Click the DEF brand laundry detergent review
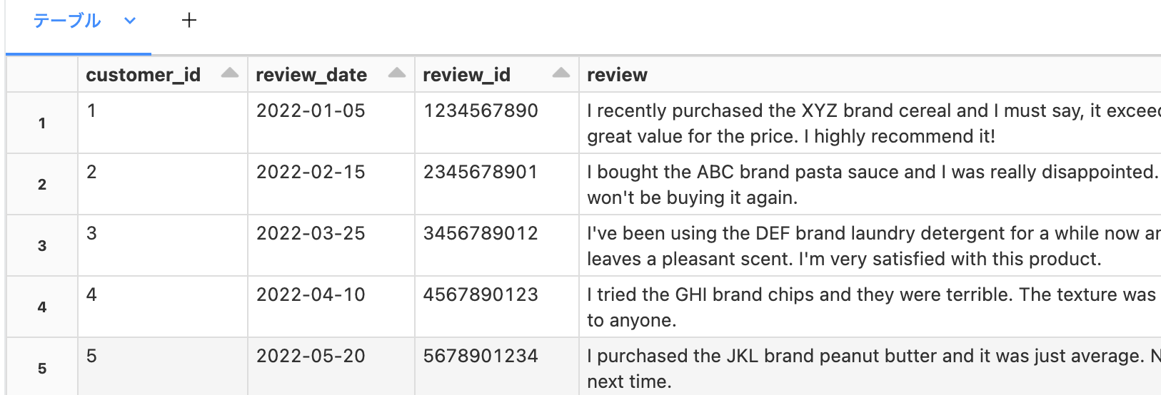Image resolution: width=1161 pixels, height=395 pixels. click(x=870, y=246)
